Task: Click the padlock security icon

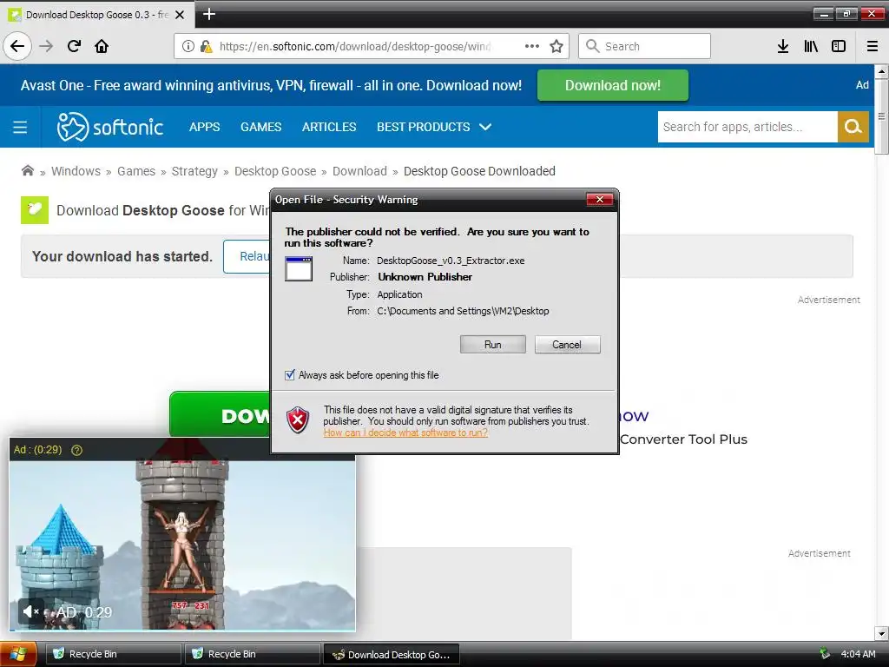Action: click(x=206, y=46)
